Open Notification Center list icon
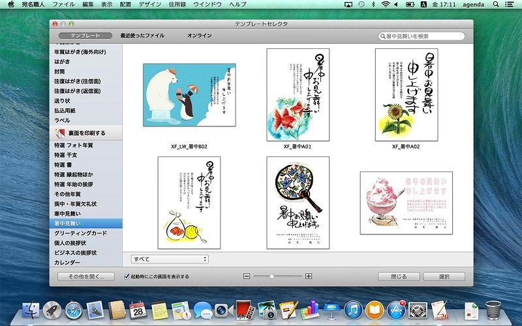Viewport: 522px width, 326px height. point(509,5)
